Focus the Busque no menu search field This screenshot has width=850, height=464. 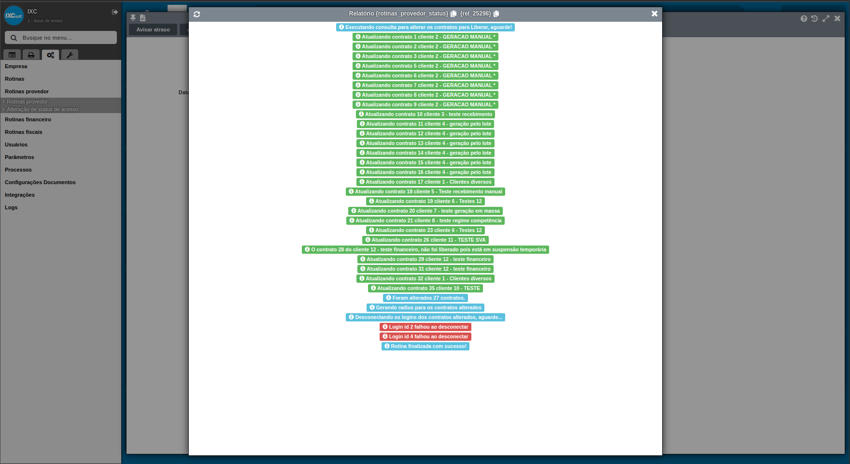[x=61, y=38]
